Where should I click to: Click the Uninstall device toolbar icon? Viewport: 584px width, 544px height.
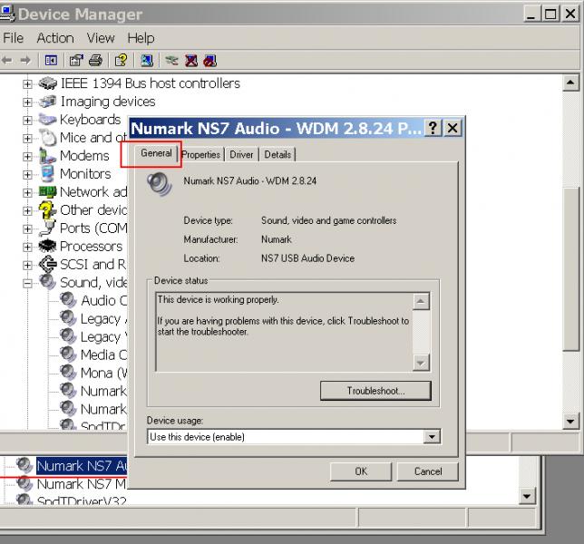tap(191, 61)
